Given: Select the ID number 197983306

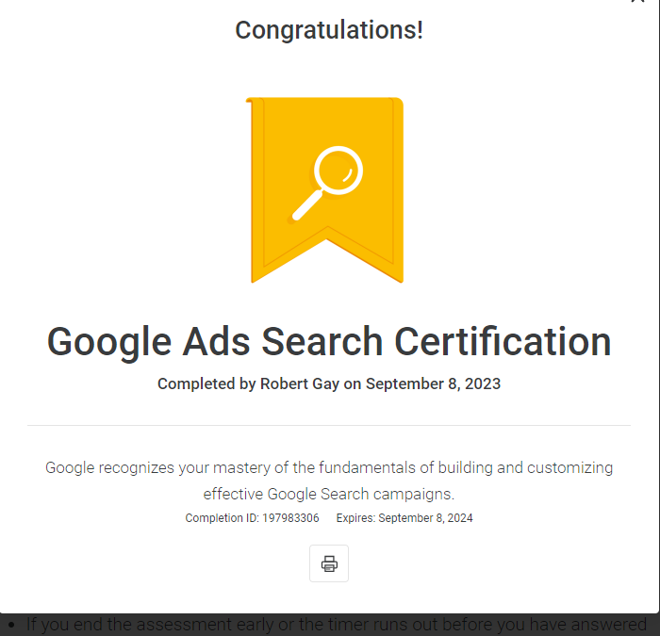Looking at the screenshot, I should [x=290, y=518].
